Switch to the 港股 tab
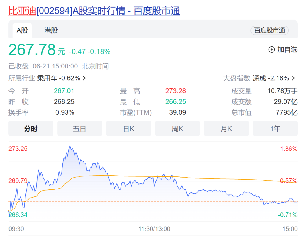 (51, 30)
